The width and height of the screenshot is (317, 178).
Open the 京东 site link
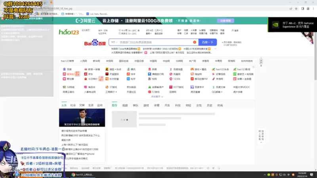[88, 74]
